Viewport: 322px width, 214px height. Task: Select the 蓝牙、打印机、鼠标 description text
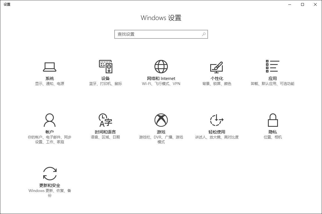pos(106,84)
